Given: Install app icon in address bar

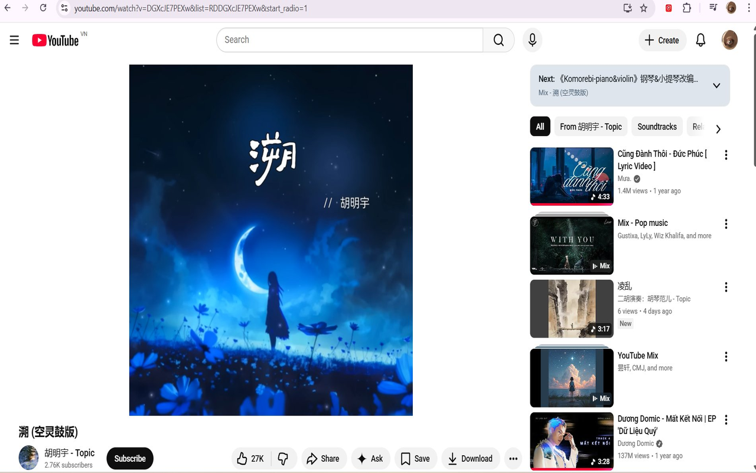Looking at the screenshot, I should (x=627, y=8).
